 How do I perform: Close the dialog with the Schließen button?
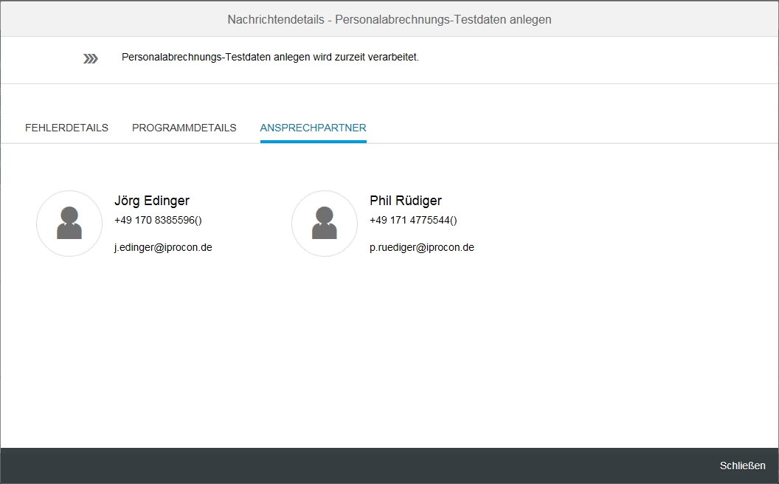742,466
